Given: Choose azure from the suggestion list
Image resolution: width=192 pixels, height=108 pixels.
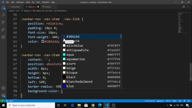Looking at the screenshot, I should coord(91,64).
